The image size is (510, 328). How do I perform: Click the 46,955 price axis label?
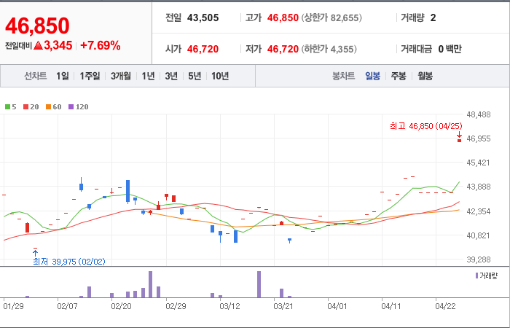(x=478, y=138)
